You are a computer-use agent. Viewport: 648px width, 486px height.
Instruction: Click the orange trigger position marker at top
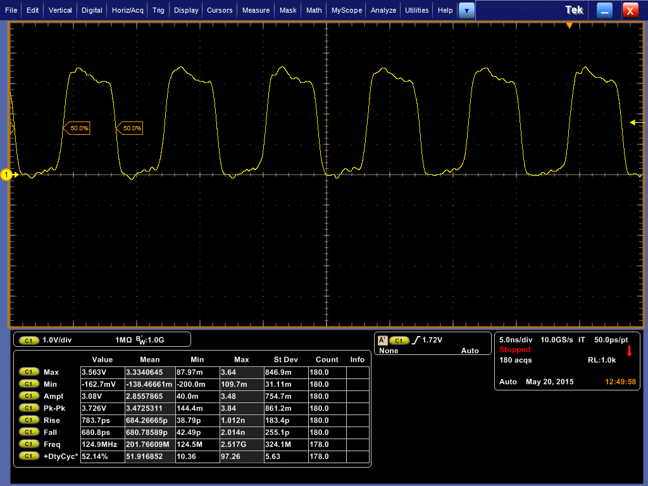(x=570, y=25)
